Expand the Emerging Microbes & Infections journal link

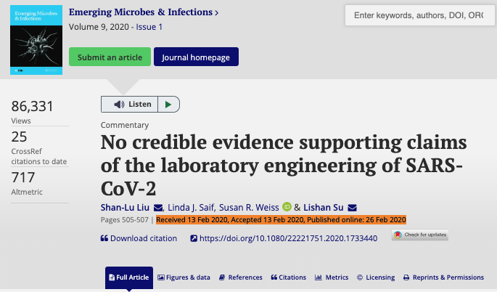tap(144, 12)
